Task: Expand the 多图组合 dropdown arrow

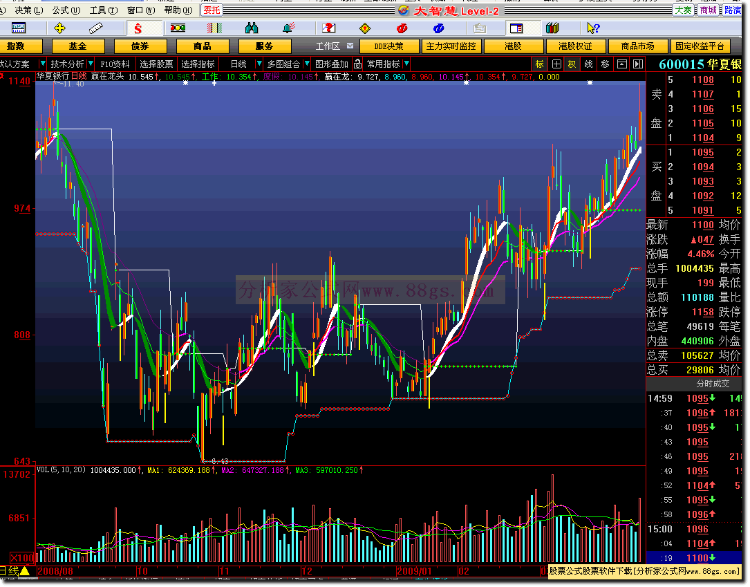Action: point(307,64)
